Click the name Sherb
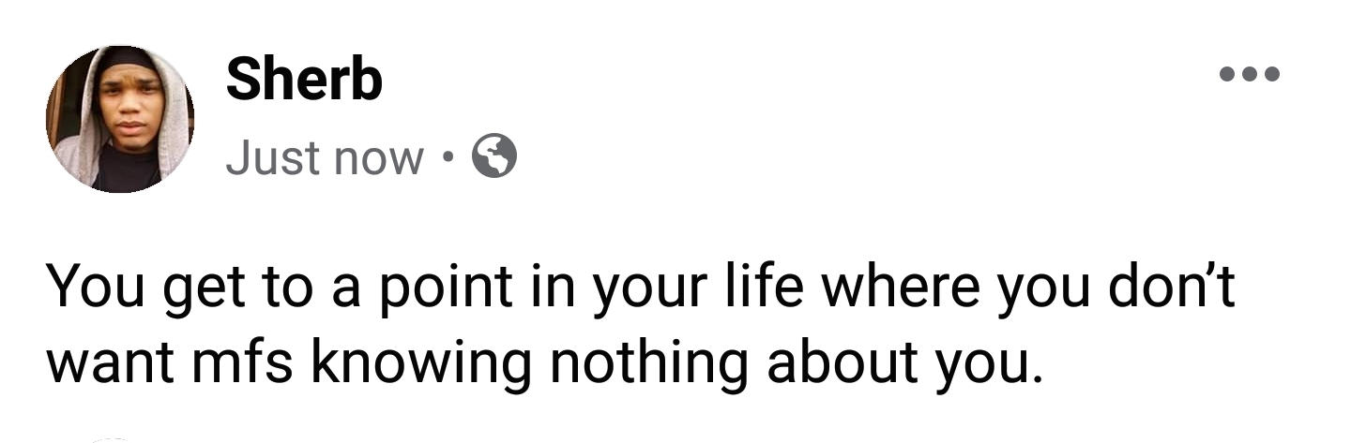Image resolution: width=1351 pixels, height=443 pixels. pos(304,81)
